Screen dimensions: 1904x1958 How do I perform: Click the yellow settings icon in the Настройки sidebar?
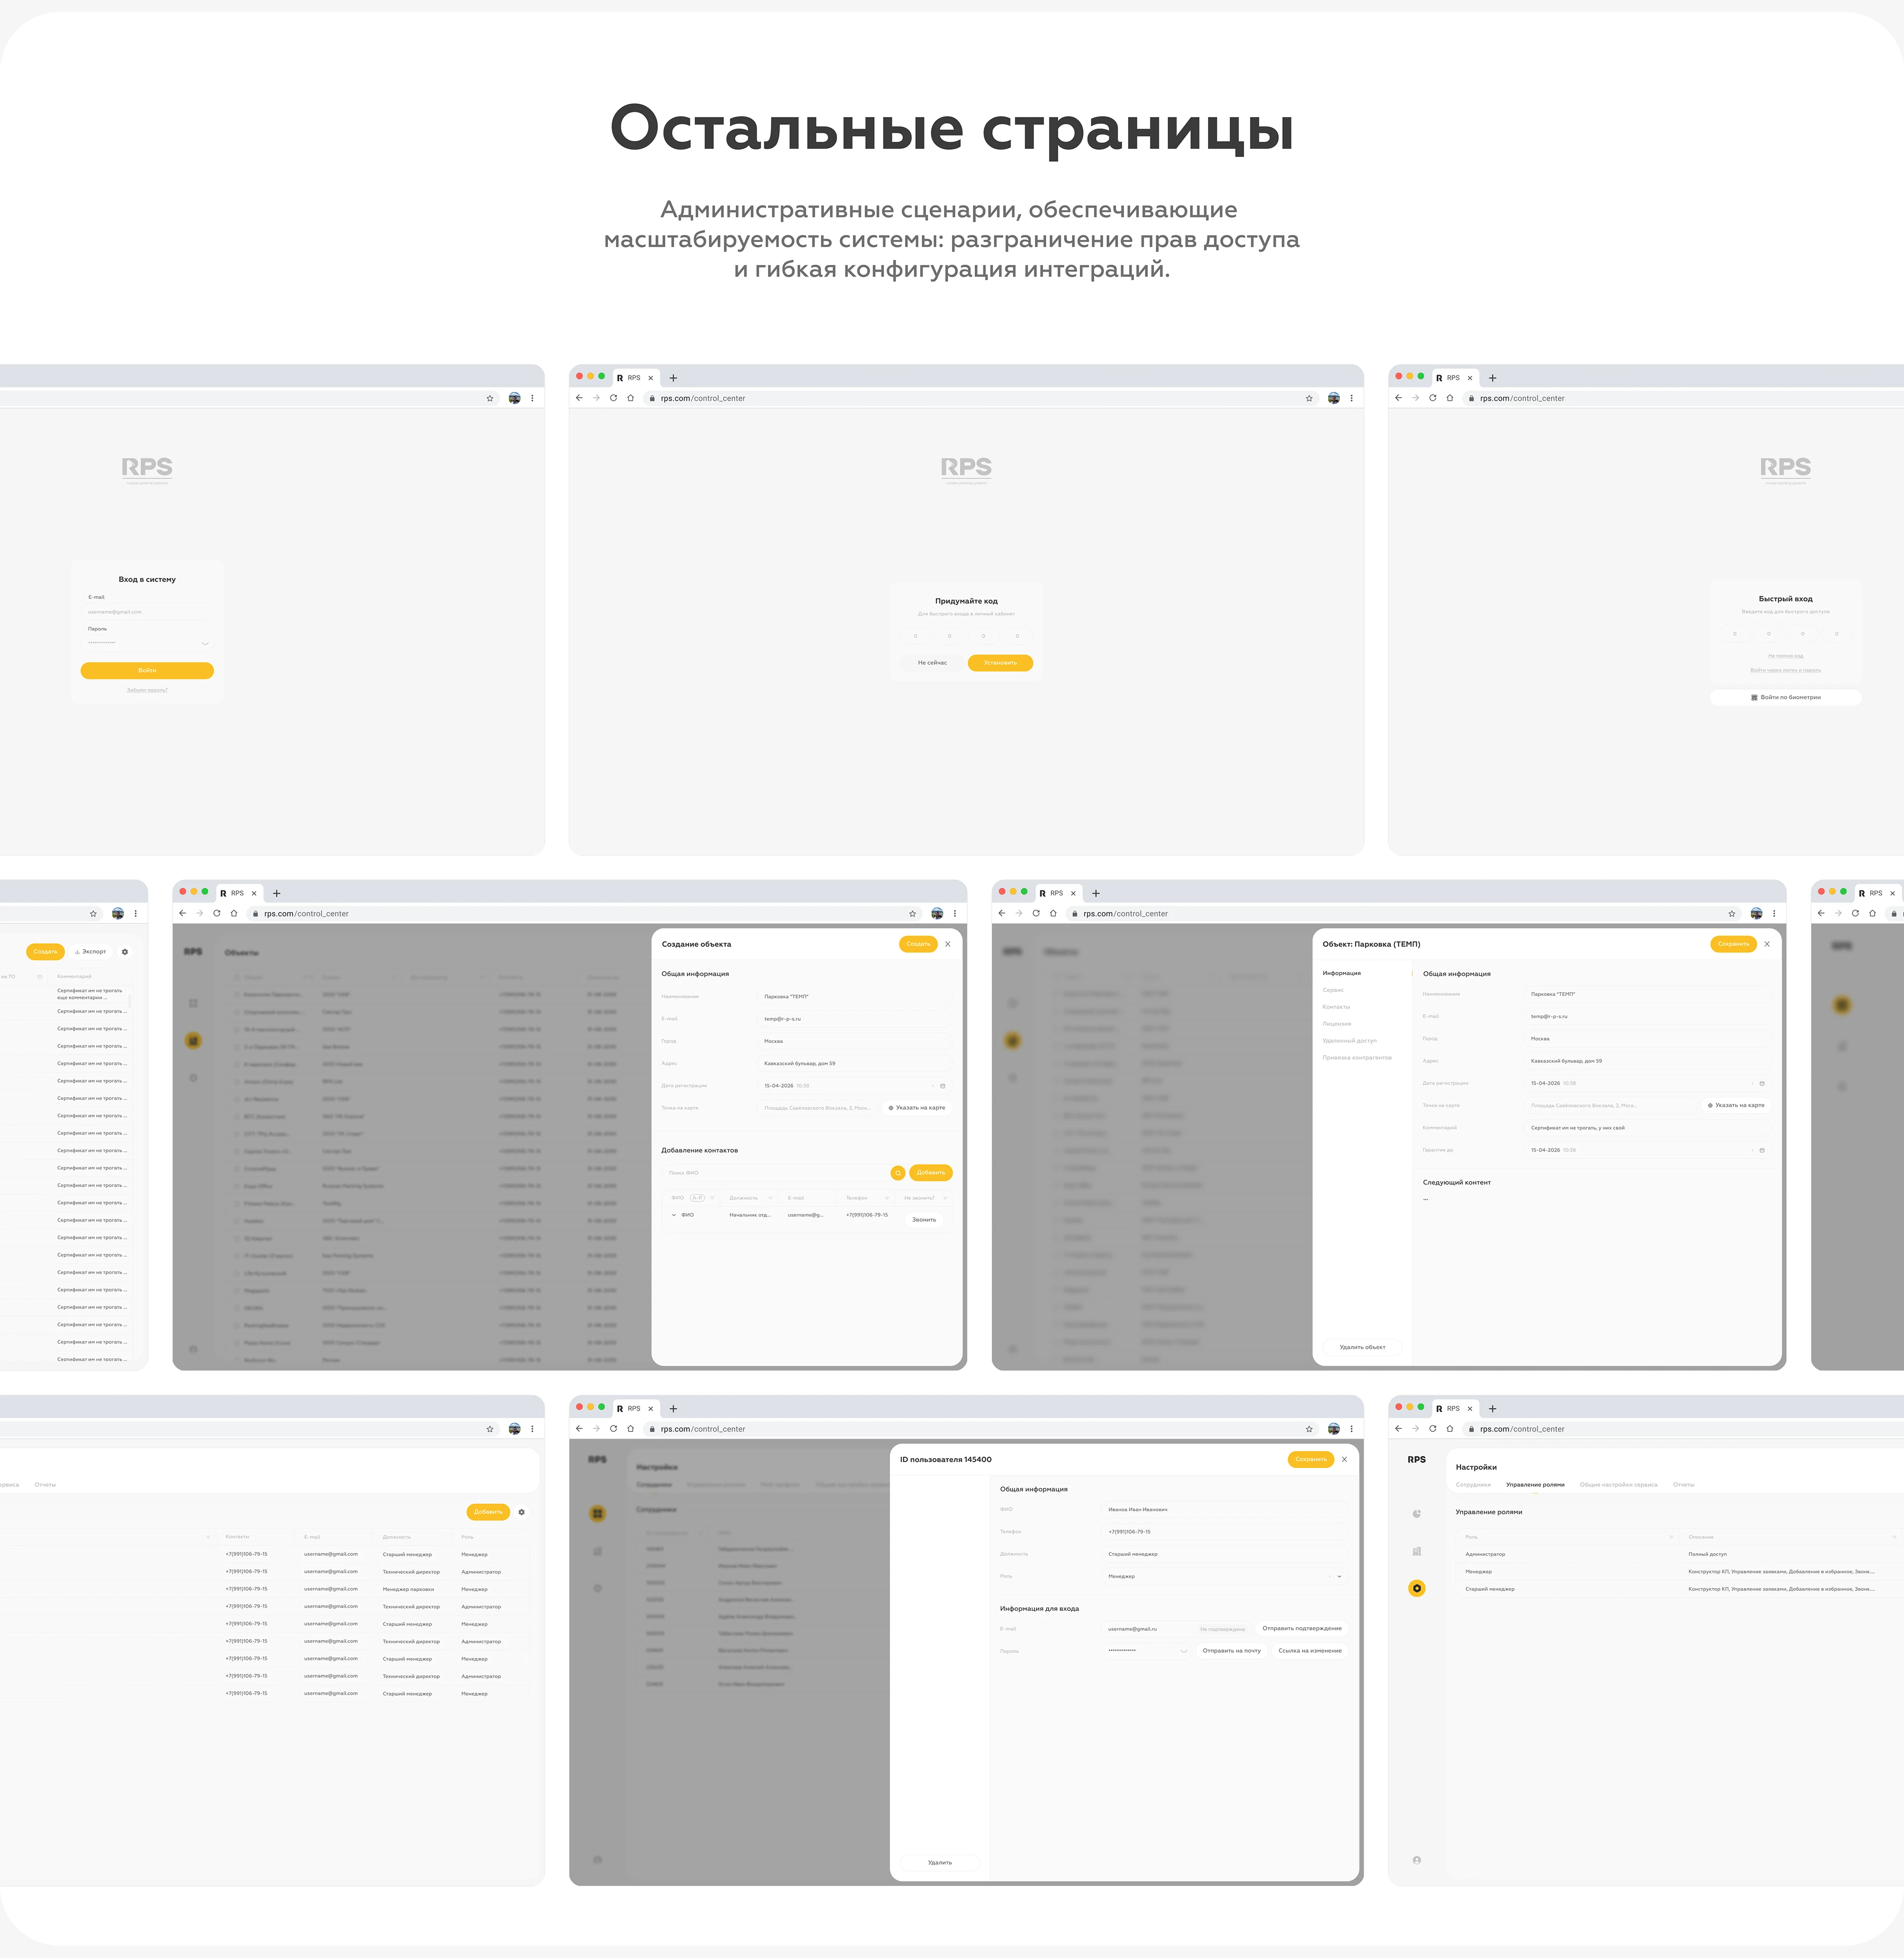(1416, 1588)
